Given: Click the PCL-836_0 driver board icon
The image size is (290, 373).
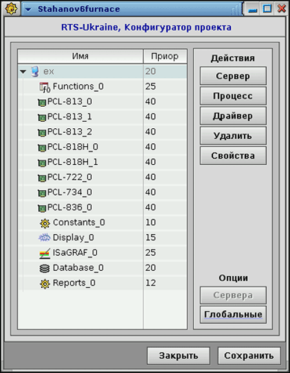Looking at the screenshot, I should pyautogui.click(x=42, y=208).
